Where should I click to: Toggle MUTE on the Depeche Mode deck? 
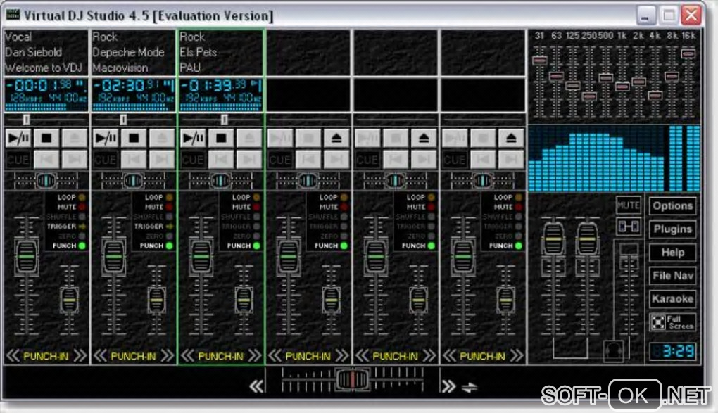pos(170,207)
